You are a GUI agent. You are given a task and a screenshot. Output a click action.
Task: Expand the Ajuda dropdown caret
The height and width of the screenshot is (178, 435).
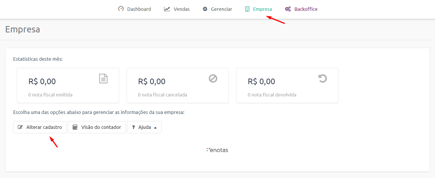point(155,127)
